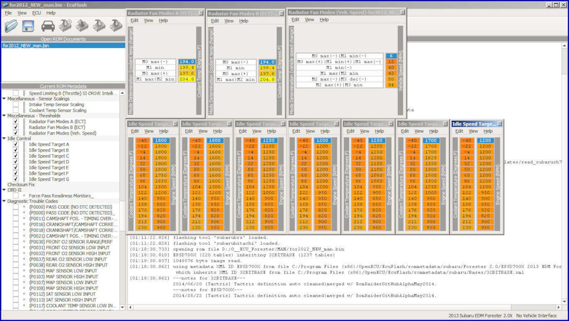
Task: Open the ECU menu in main menu bar
Action: tap(37, 12)
